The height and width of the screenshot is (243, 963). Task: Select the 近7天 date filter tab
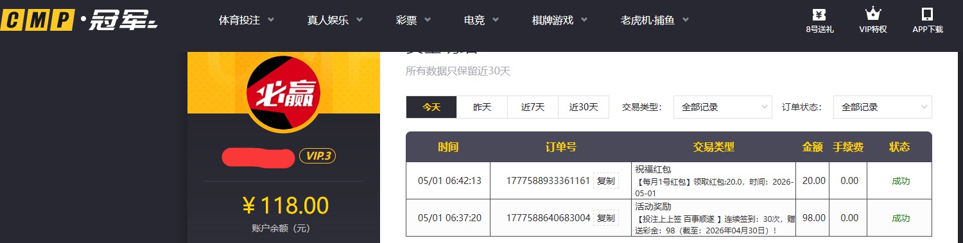tap(533, 107)
